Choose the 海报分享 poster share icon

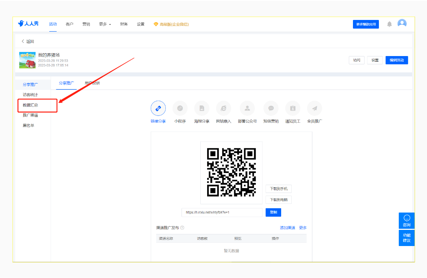click(x=202, y=108)
